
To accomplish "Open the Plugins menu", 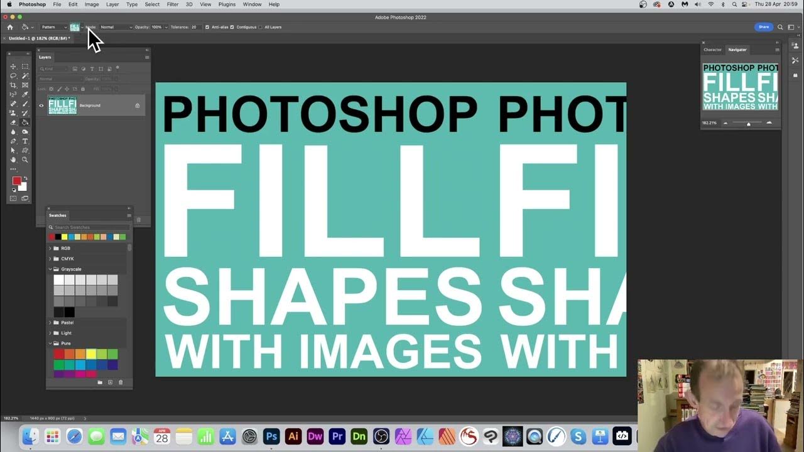I will pyautogui.click(x=227, y=4).
